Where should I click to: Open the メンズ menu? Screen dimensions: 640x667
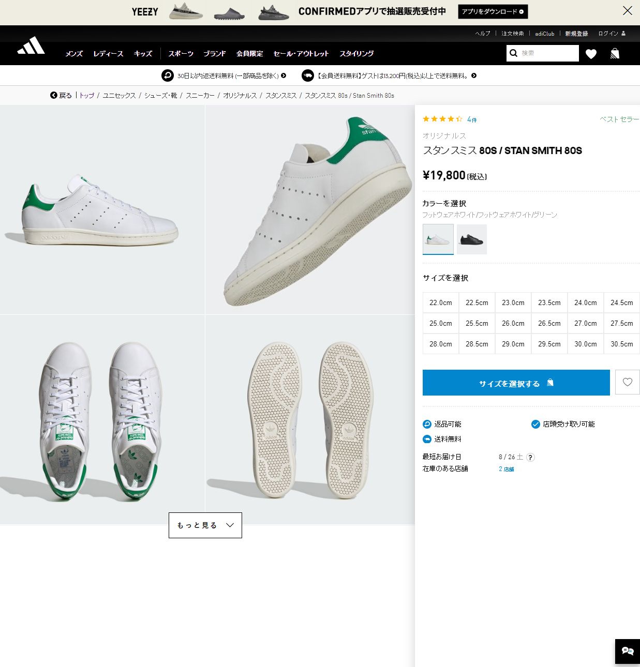pos(74,54)
